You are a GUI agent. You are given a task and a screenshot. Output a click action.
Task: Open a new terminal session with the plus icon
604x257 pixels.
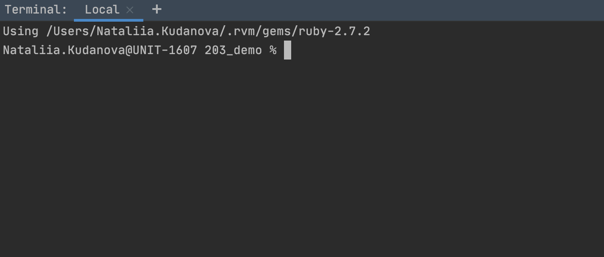tap(156, 9)
